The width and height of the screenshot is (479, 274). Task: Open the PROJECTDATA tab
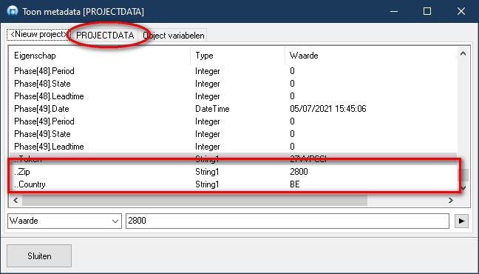click(x=105, y=36)
